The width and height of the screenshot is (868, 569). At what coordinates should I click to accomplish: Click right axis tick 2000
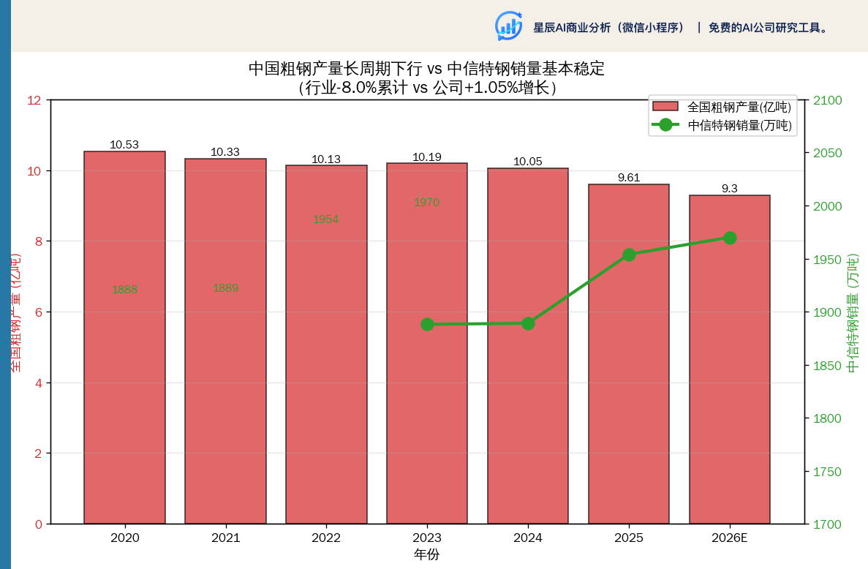tap(827, 206)
